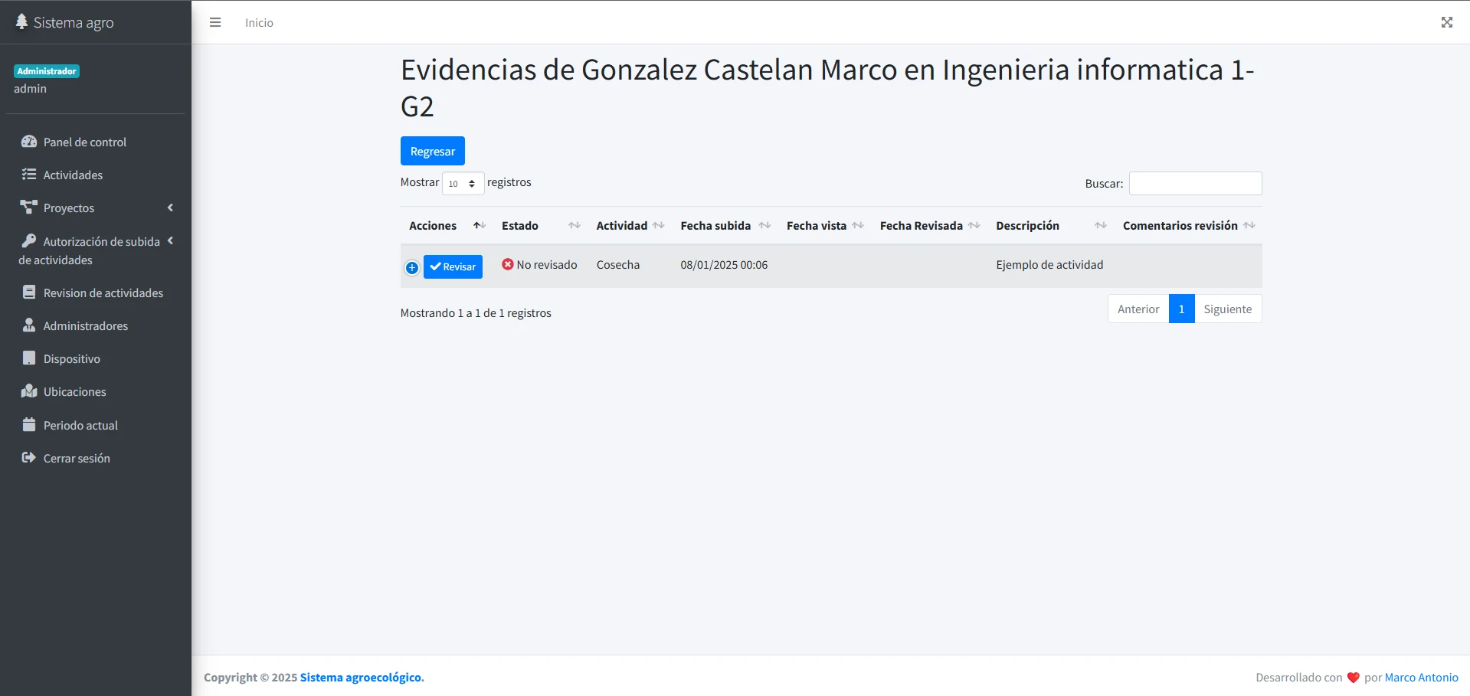Image resolution: width=1470 pixels, height=696 pixels.
Task: Expand row details with the blue plus icon
Action: 412,267
